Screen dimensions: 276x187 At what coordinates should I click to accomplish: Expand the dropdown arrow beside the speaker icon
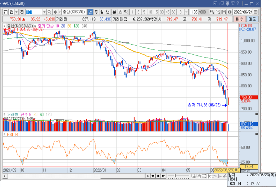(x=60, y=12)
